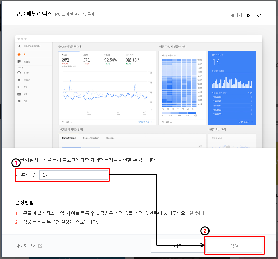Image resolution: width=278 pixels, height=259 pixels.
Task: Click the 추적 ID label
Action: 28,175
